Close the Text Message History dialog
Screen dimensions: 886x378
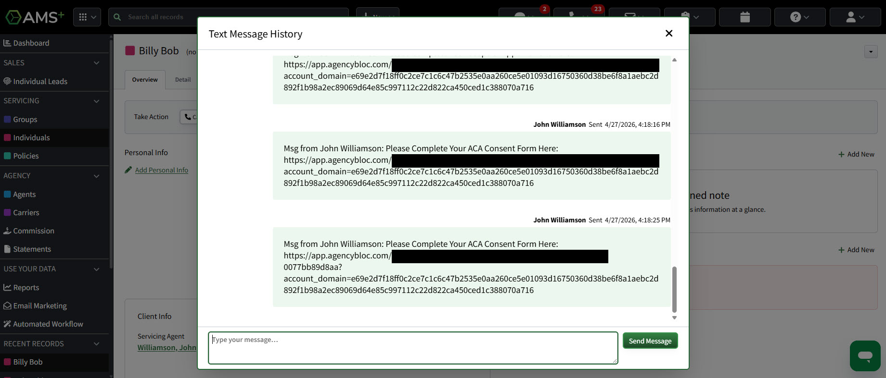(x=669, y=33)
